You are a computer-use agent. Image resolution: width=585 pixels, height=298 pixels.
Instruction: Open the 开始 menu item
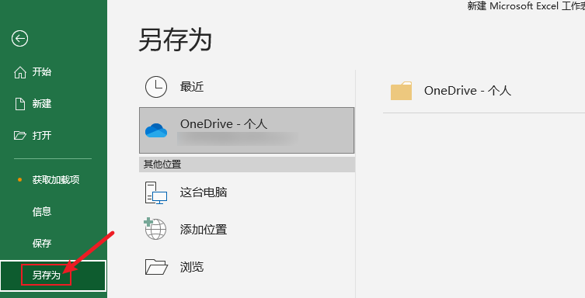click(x=42, y=72)
